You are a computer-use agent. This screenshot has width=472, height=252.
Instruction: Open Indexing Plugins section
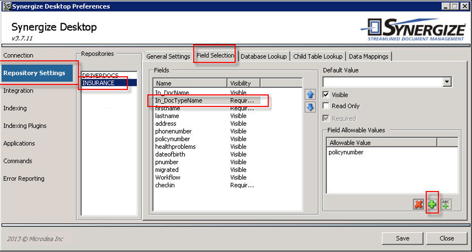(25, 126)
